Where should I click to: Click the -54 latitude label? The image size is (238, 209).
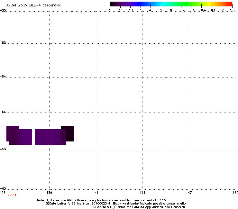tap(3, 76)
